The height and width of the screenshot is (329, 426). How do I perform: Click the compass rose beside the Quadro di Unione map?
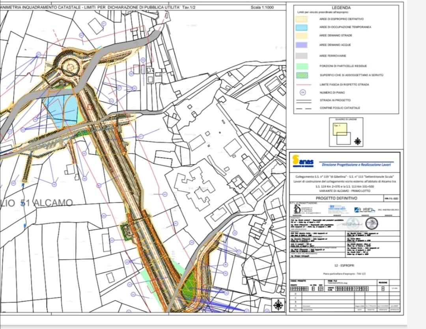[358, 141]
